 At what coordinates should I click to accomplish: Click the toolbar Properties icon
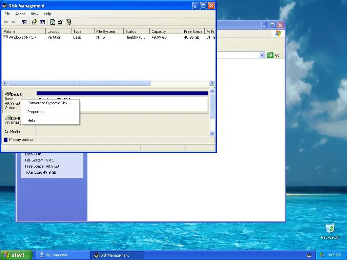pyautogui.click(x=60, y=22)
